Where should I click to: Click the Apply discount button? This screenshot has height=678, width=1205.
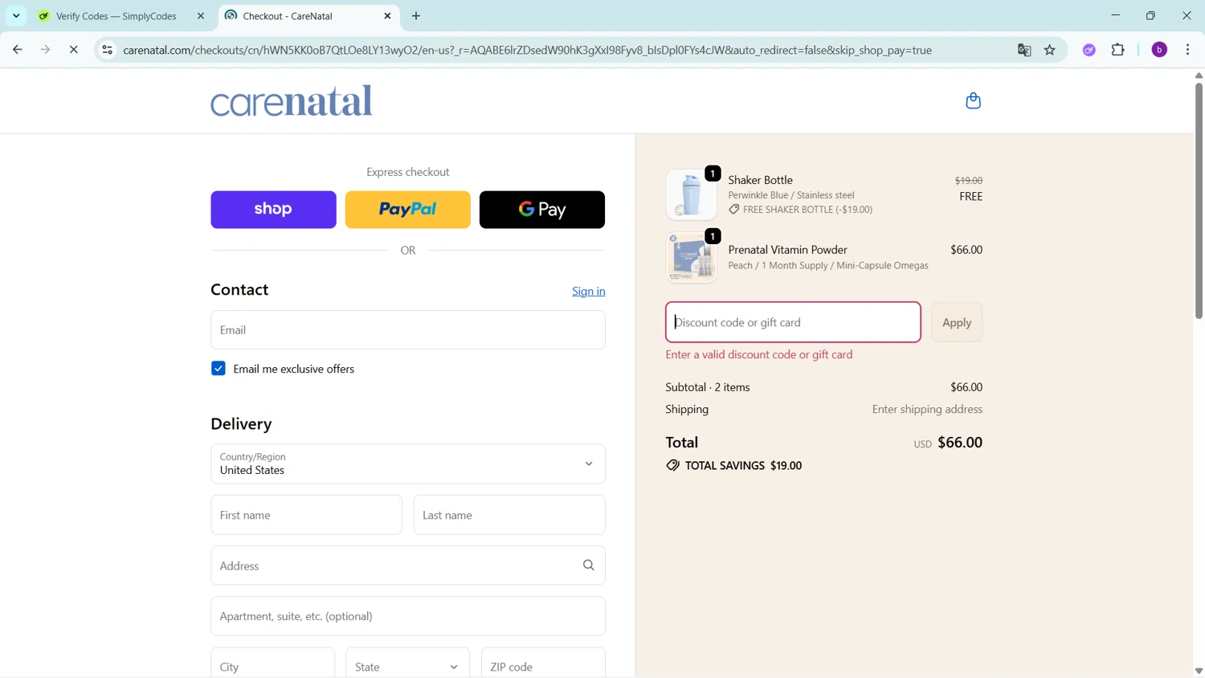point(957,322)
